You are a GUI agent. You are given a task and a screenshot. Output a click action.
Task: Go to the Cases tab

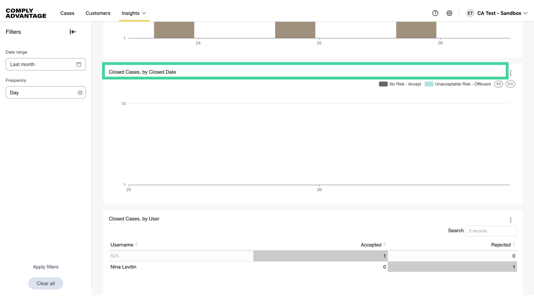pos(67,13)
